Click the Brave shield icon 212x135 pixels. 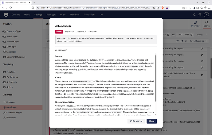click(163, 8)
